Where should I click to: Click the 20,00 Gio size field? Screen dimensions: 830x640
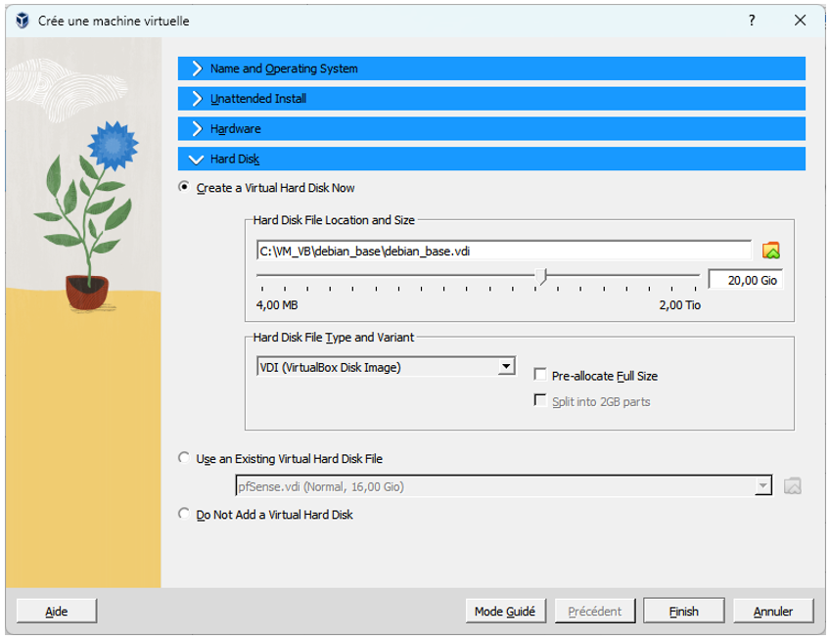click(745, 280)
